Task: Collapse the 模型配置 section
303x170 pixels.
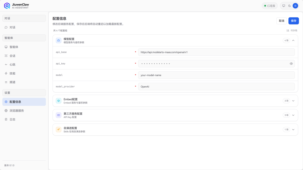Action: click(293, 40)
